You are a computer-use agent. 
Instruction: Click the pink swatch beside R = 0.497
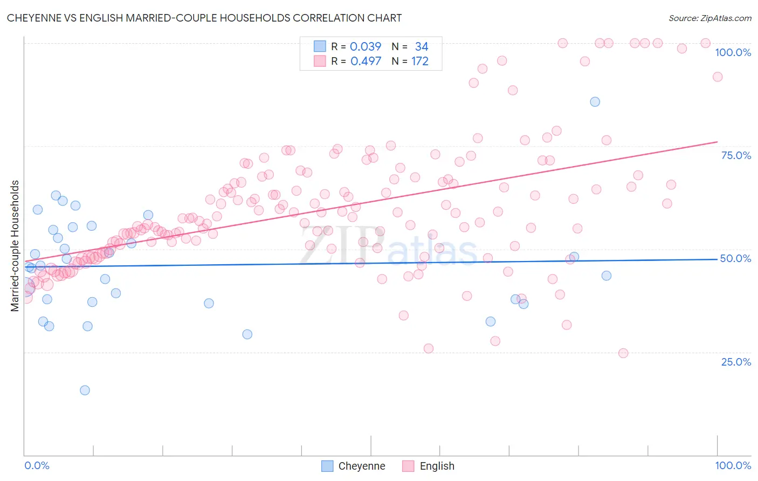pyautogui.click(x=320, y=61)
